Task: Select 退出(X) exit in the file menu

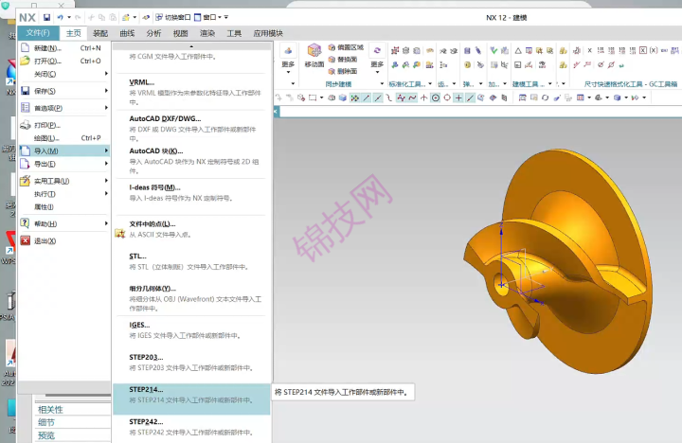Action: click(x=64, y=240)
